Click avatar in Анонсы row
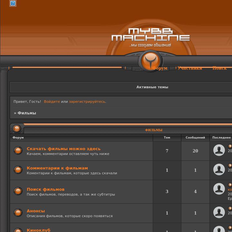232x232 pixels. tap(219, 212)
